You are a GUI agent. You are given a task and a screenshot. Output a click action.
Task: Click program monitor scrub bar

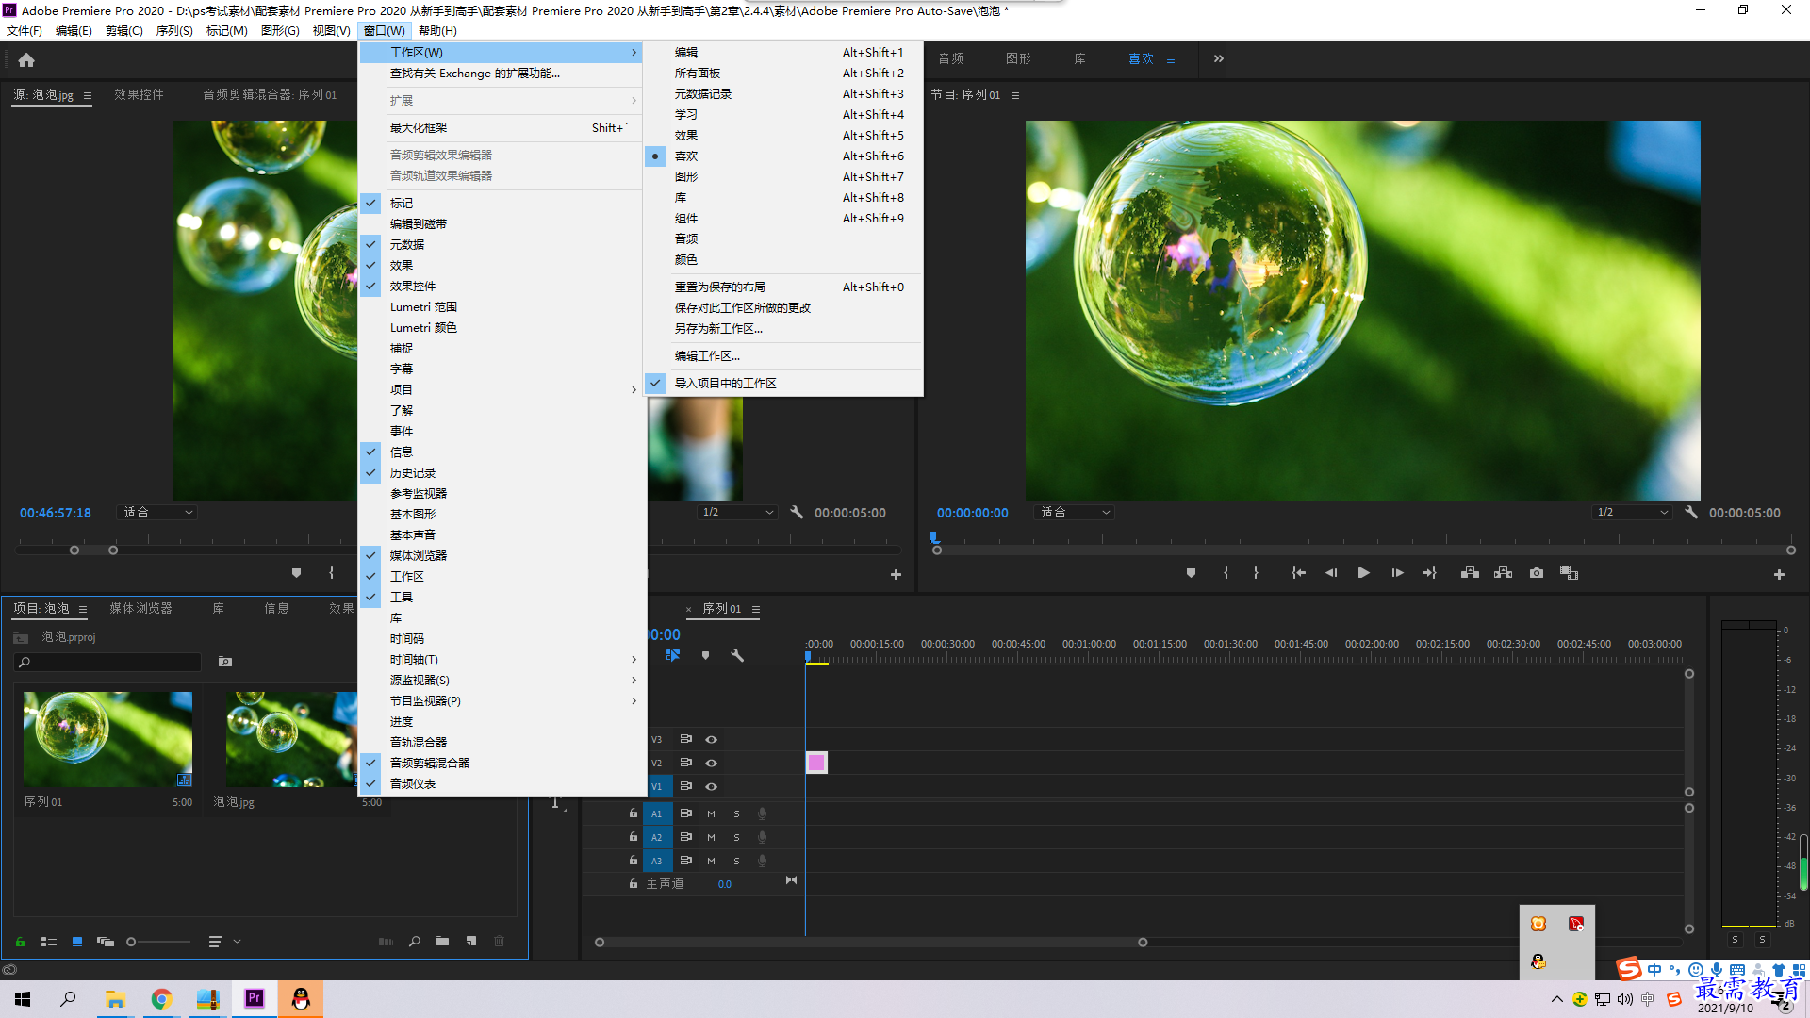click(x=1363, y=550)
